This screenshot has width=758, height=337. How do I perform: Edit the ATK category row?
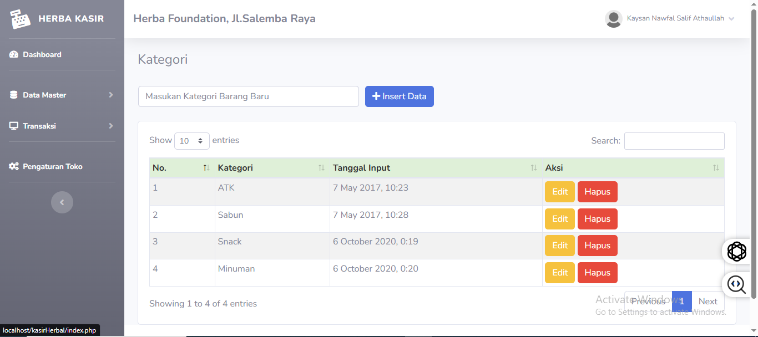pos(559,192)
